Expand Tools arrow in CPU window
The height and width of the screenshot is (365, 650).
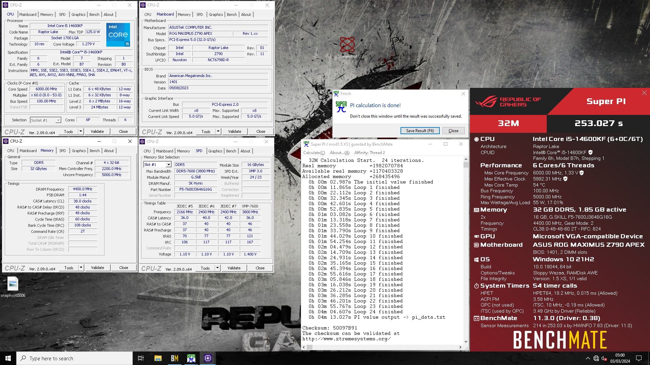coord(81,131)
